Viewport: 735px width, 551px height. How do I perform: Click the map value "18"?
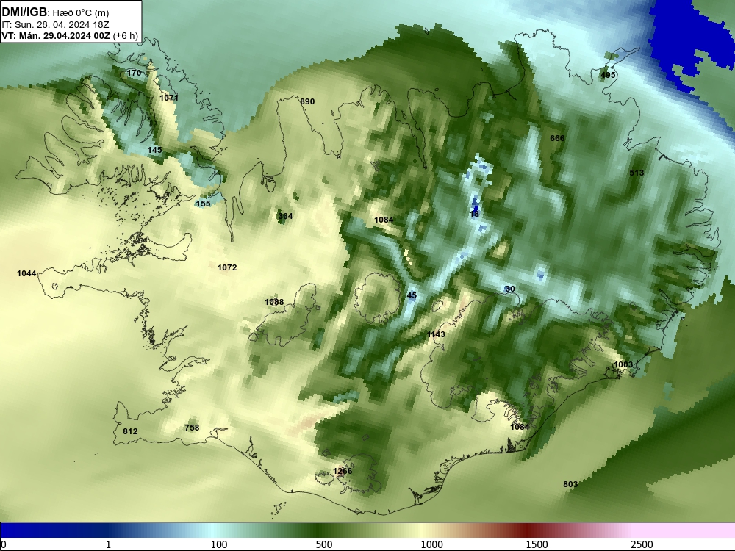[x=474, y=214]
